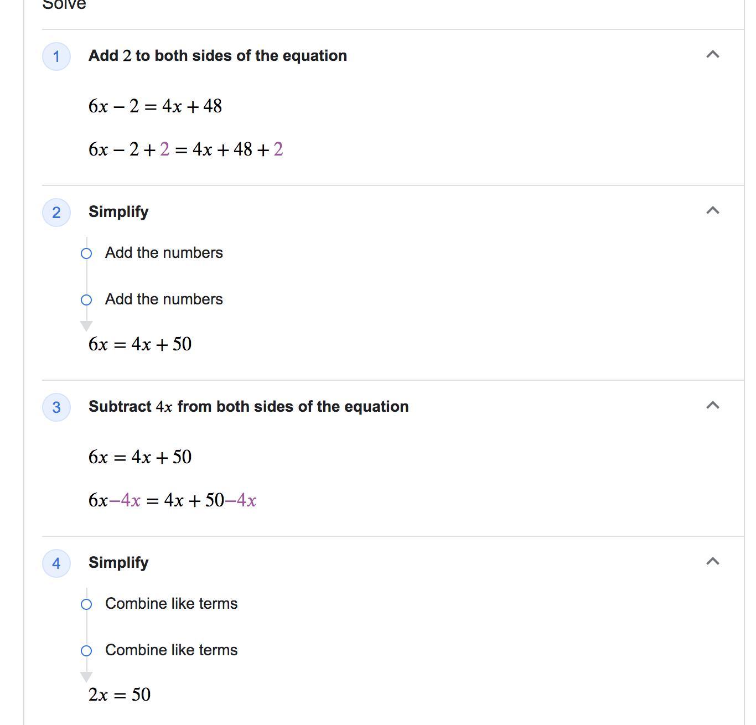Collapse step 2 Simplify using its chevron
Viewport: 756px width, 725px height.
[713, 210]
